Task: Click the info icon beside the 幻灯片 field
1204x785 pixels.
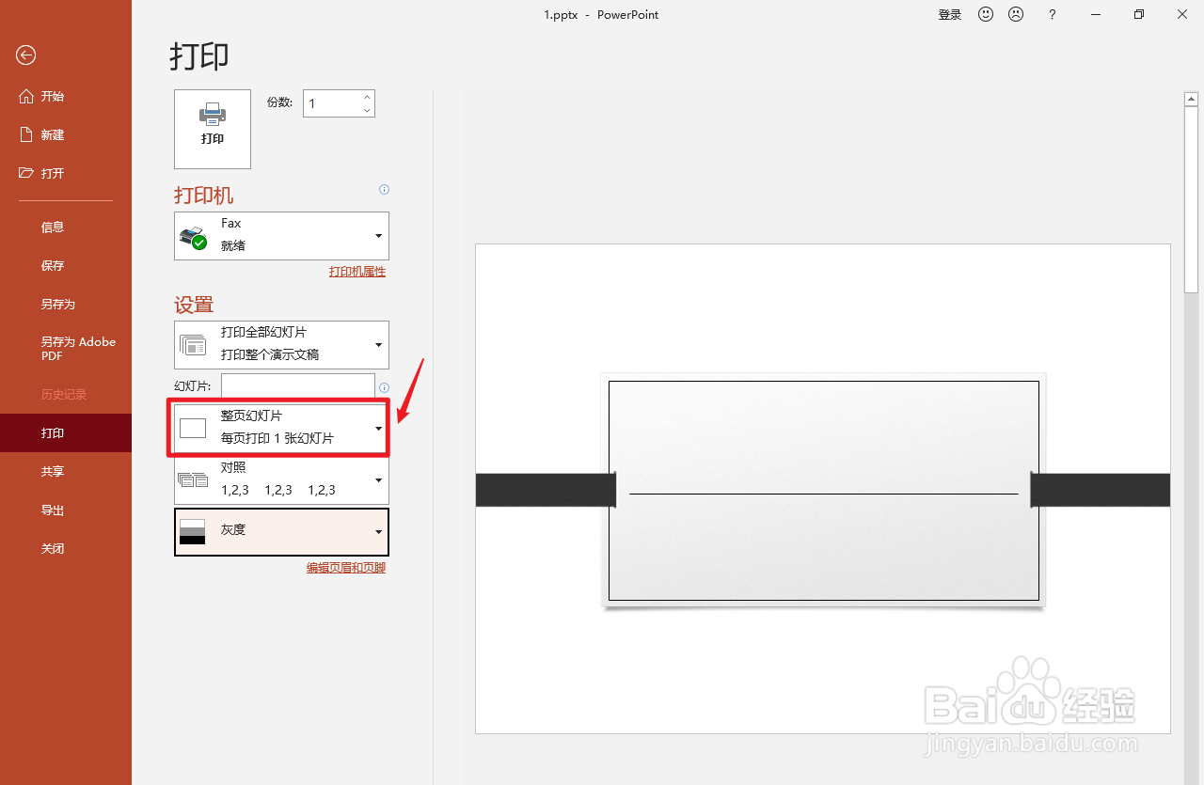Action: coord(384,387)
